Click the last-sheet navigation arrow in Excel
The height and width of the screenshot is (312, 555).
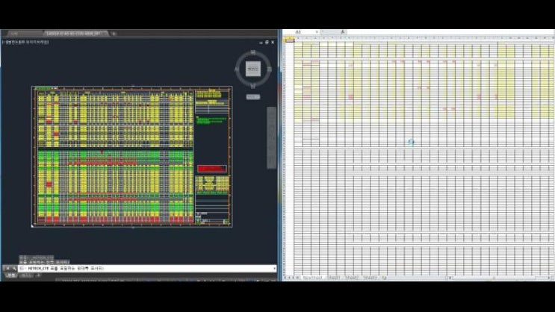[x=298, y=278]
